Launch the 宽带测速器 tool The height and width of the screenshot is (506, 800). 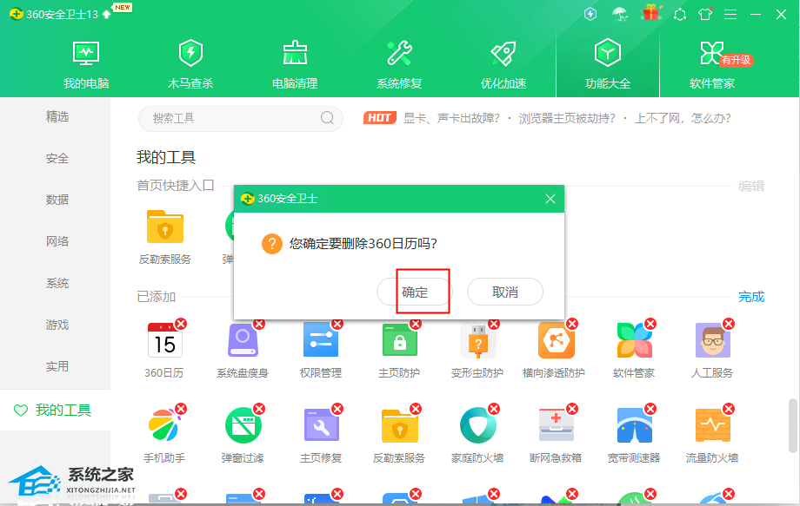click(634, 425)
